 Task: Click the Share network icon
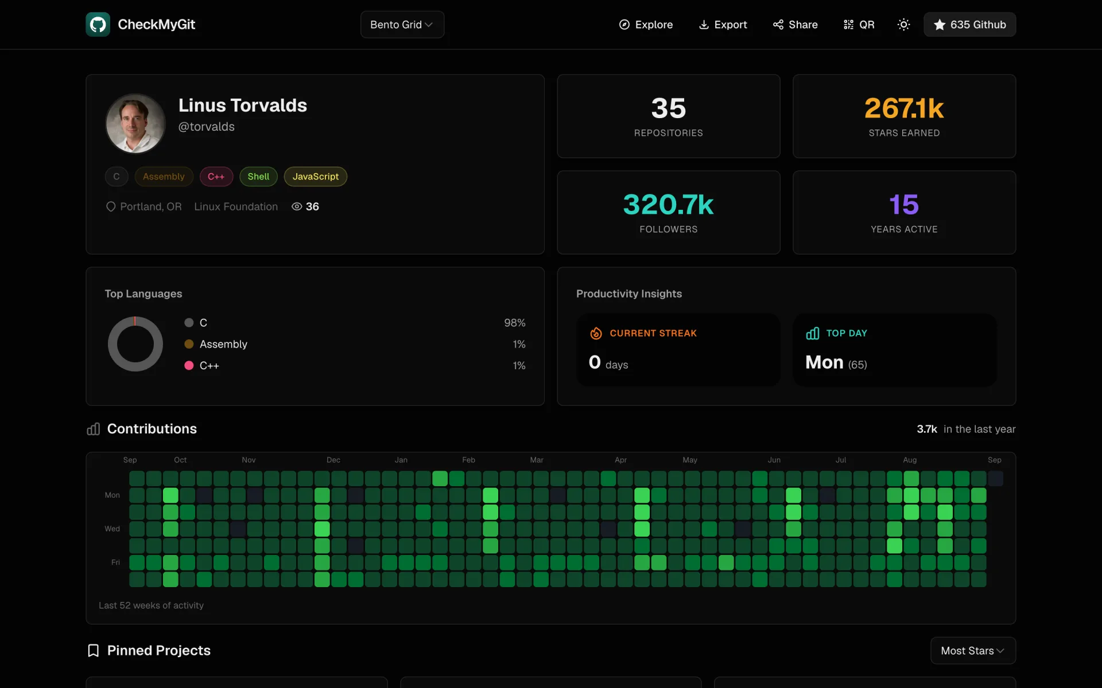[x=778, y=25]
